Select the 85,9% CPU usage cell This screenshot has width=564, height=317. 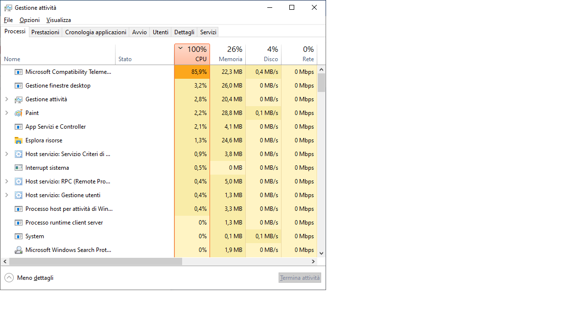point(192,72)
